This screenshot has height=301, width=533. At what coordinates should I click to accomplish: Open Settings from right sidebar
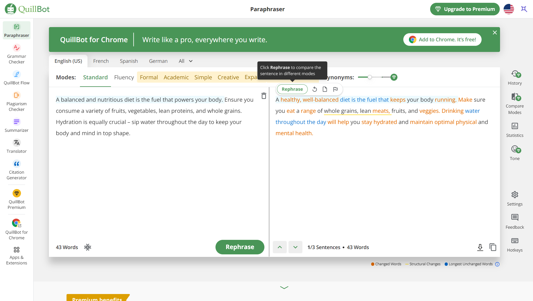pyautogui.click(x=515, y=199)
